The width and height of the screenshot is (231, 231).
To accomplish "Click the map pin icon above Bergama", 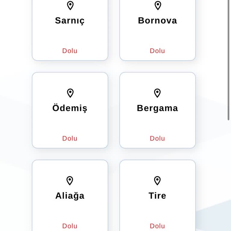I will point(158,93).
